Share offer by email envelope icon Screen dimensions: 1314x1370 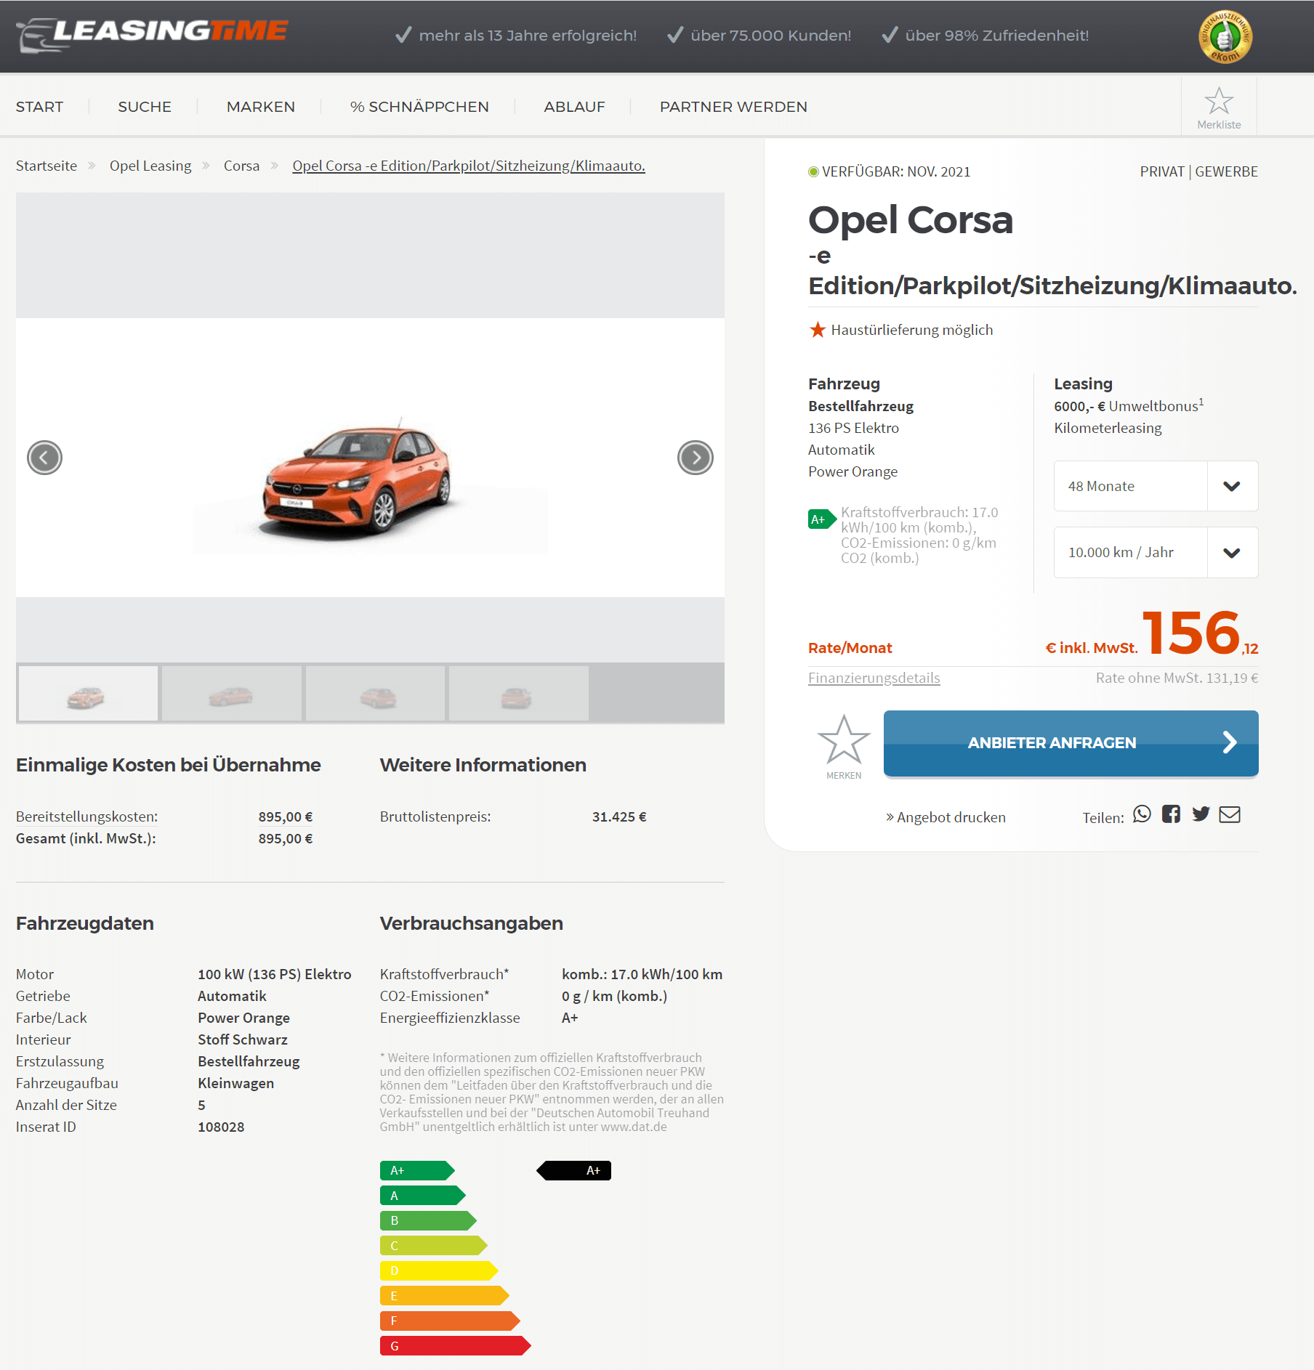1230,814
